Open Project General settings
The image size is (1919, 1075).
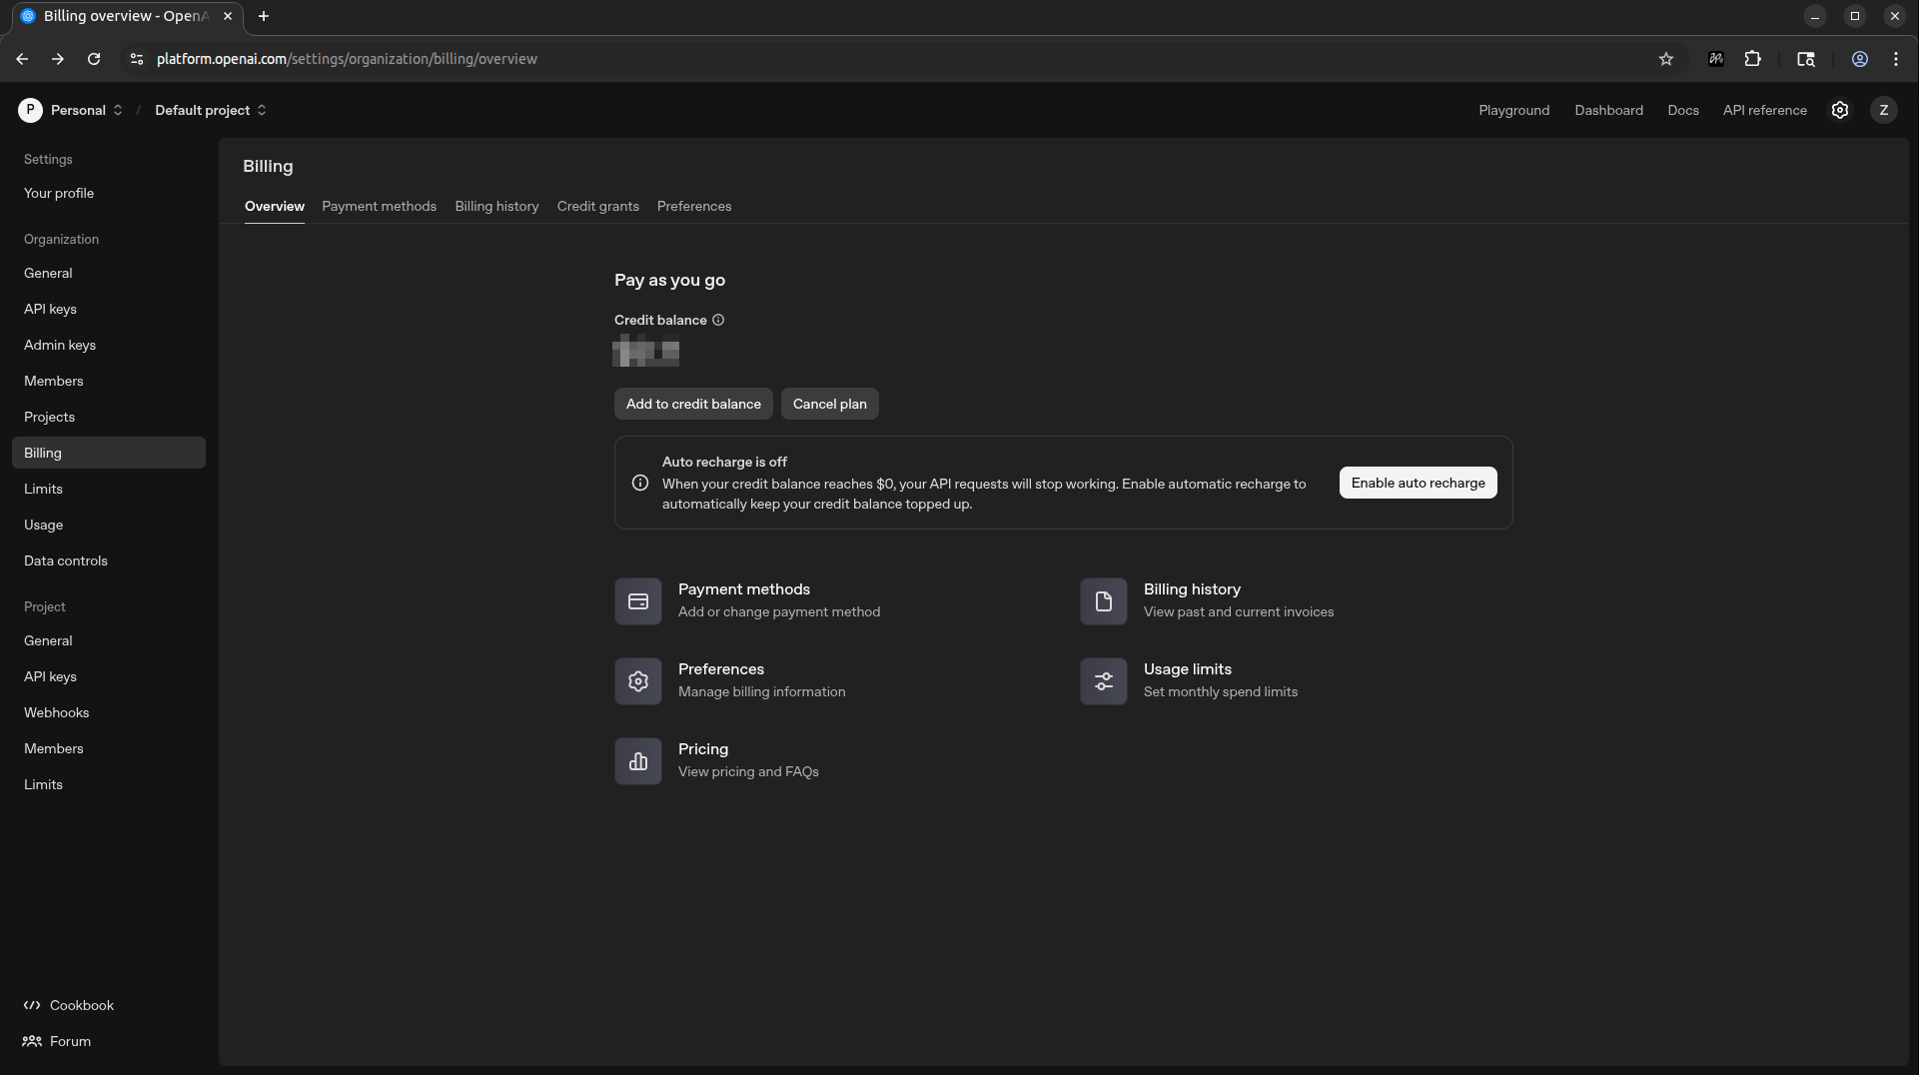click(109, 640)
